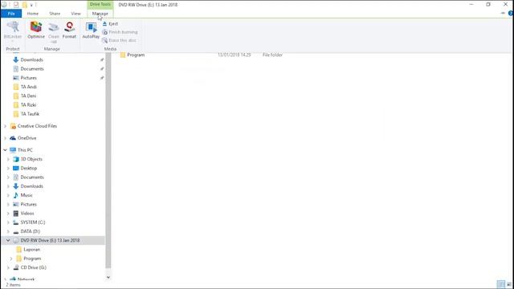Select the DATA (D:) drive
This screenshot has width=514, height=289.
[31, 231]
